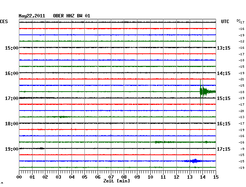Click minute tick label 09
Viewport: 246px width, 187px height.
tap(137, 177)
